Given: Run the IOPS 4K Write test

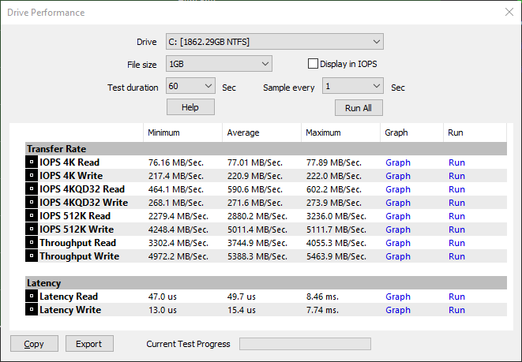Looking at the screenshot, I should (456, 176).
